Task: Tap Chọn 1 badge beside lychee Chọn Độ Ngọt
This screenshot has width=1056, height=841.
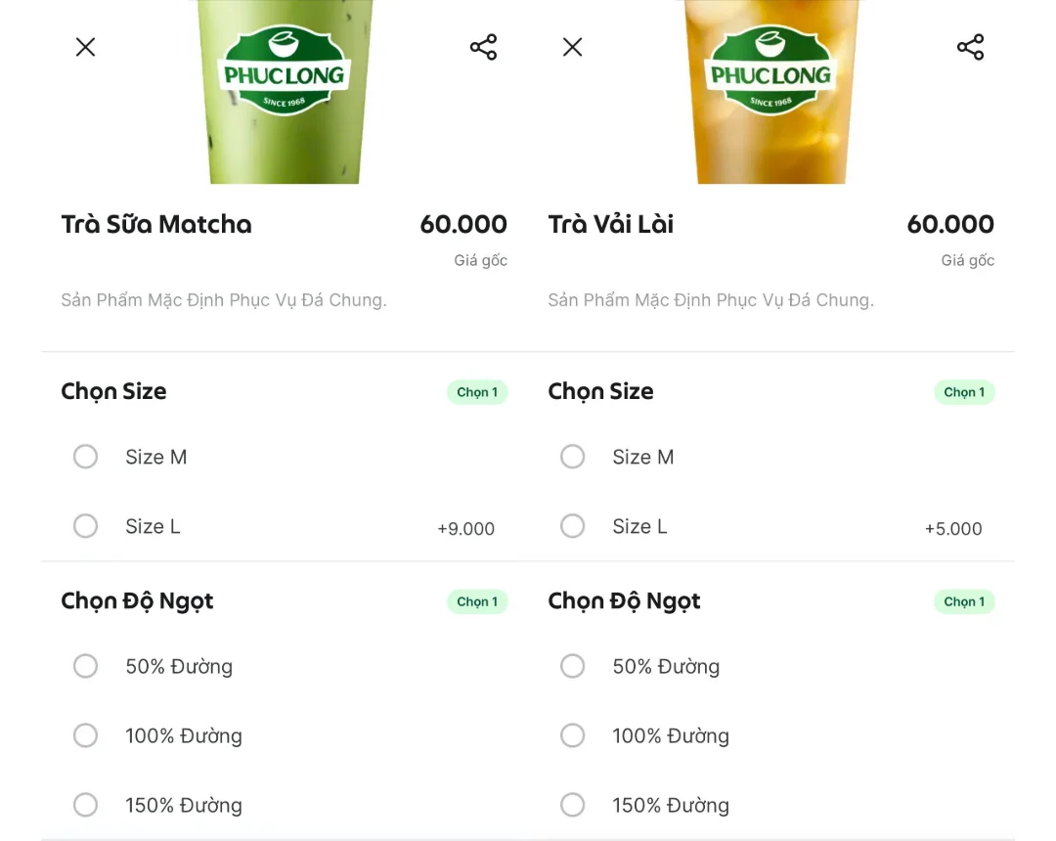Action: coord(964,601)
